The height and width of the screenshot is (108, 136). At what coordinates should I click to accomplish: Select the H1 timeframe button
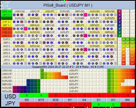coord(70,100)
